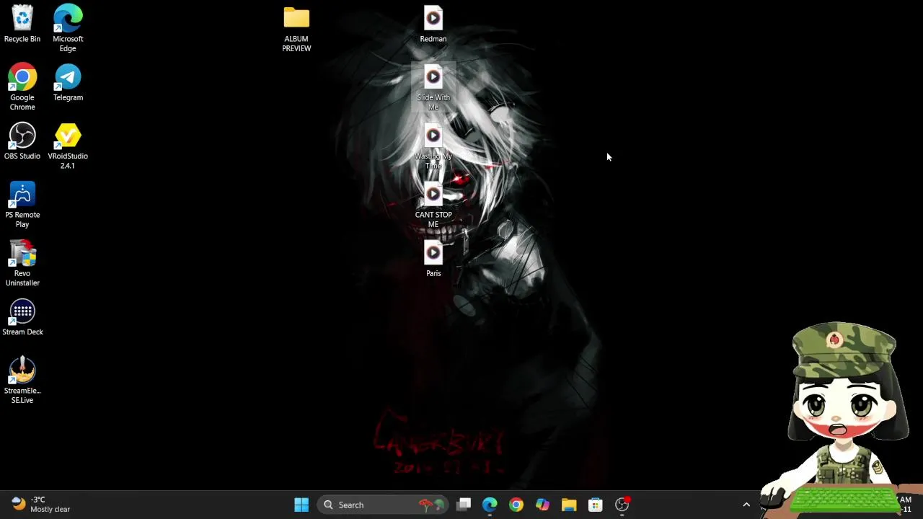Select the Paris media file

[x=433, y=259]
